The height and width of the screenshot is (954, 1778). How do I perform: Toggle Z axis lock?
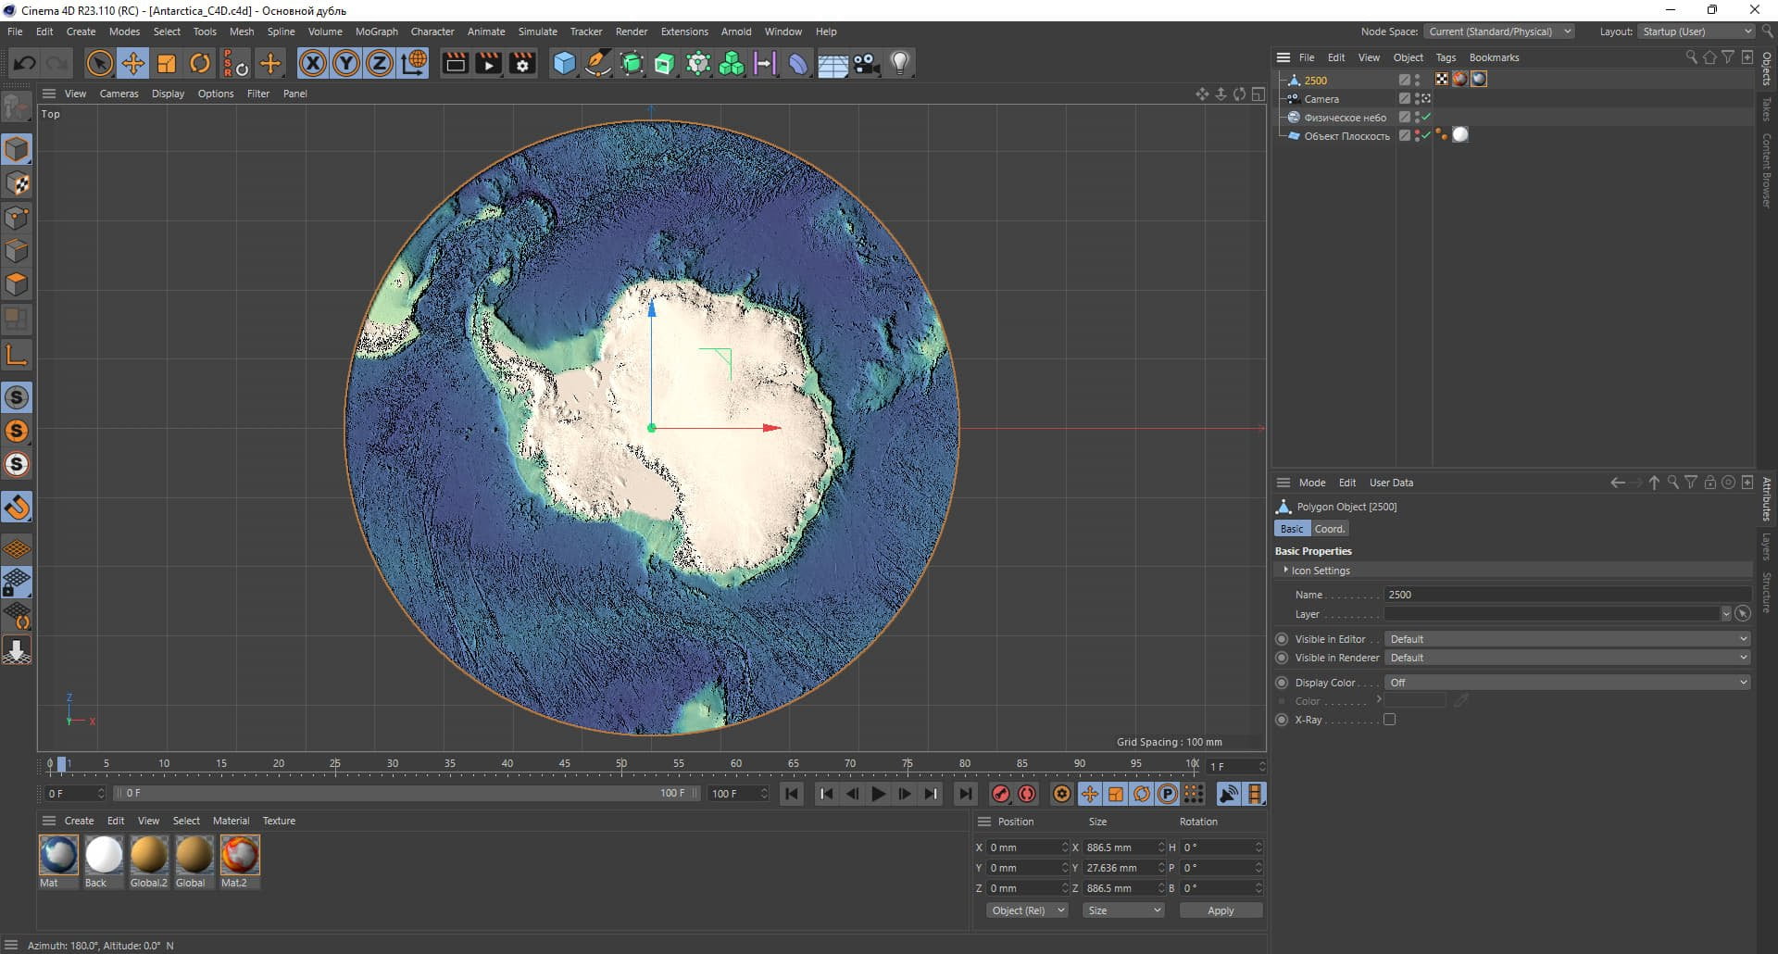pyautogui.click(x=380, y=63)
